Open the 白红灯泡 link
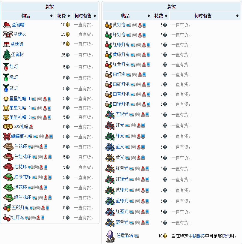Viewport: 242px width, 244px height. pos(121,84)
